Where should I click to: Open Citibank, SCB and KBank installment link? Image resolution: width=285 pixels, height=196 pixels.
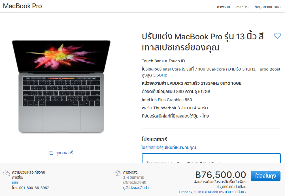[x=212, y=192]
